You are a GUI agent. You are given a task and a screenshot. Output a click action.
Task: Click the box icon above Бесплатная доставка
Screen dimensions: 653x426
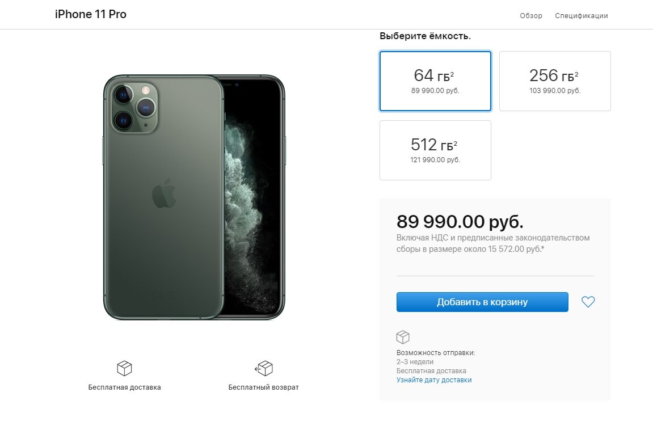(x=124, y=369)
